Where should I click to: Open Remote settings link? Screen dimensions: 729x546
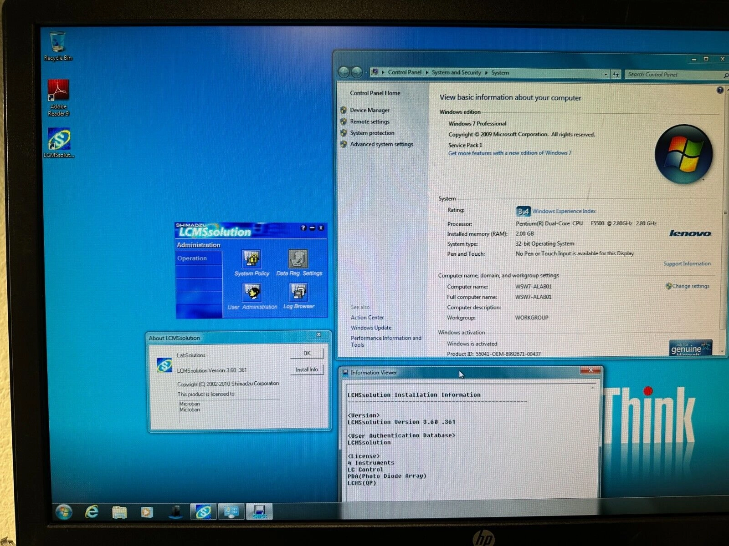pyautogui.click(x=370, y=121)
